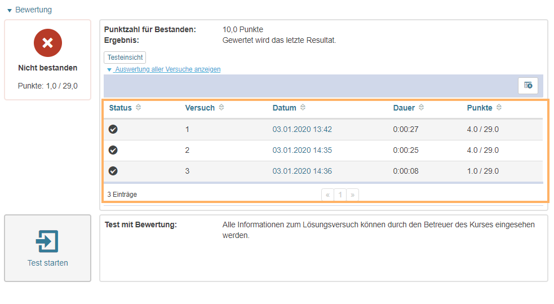This screenshot has height=304, width=554.
Task: Click status checkmark for attempt 2
Action: point(113,150)
